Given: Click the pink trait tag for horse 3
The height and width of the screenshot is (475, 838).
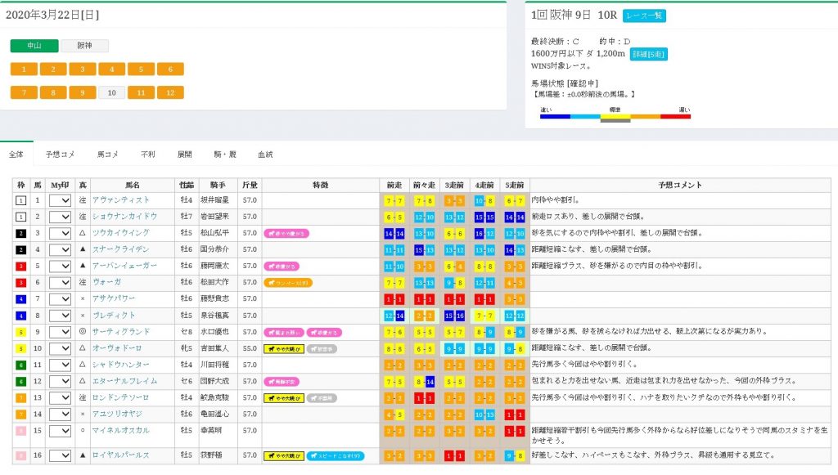Looking at the screenshot, I should point(286,233).
